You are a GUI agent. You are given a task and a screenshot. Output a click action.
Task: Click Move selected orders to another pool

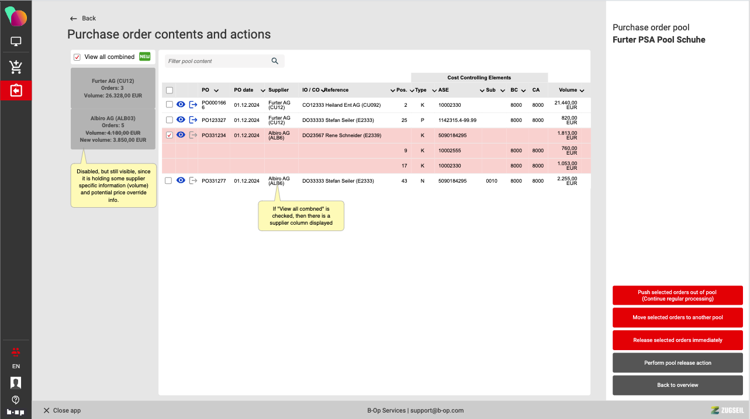point(678,317)
